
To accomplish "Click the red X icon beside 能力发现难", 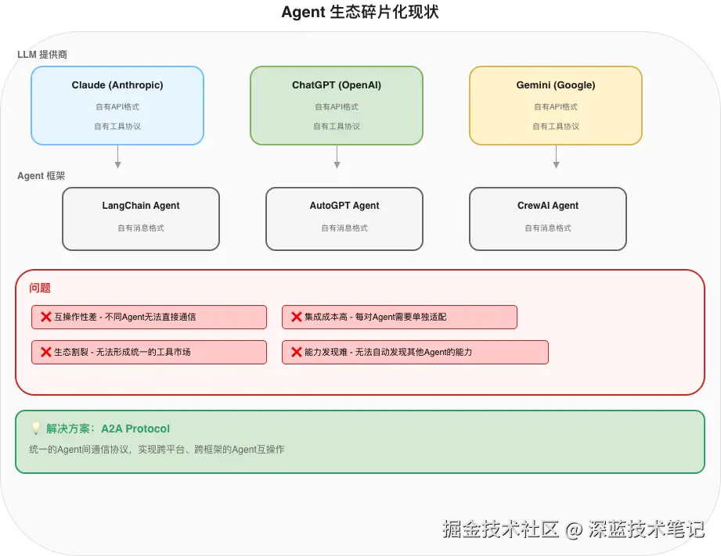I will pos(297,352).
